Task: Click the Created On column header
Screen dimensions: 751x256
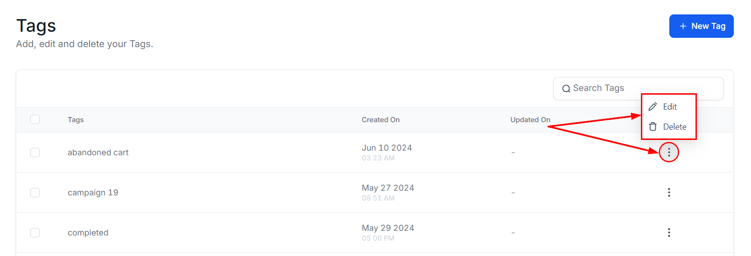Action: tap(381, 120)
